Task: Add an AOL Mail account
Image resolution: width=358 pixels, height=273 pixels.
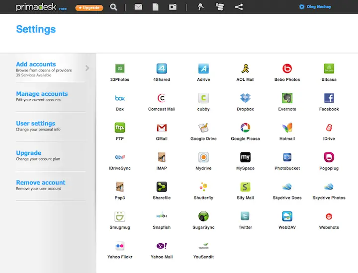Action: pyautogui.click(x=245, y=68)
